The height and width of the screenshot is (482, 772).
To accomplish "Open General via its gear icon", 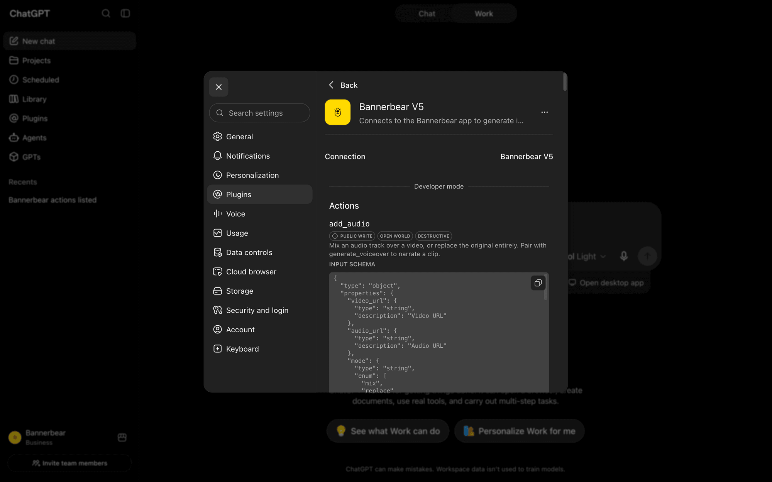I will click(218, 137).
